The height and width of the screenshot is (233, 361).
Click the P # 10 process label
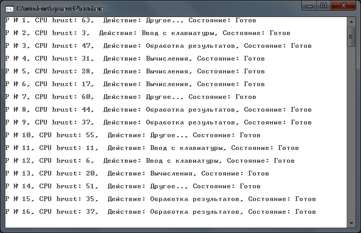click(x=19, y=135)
